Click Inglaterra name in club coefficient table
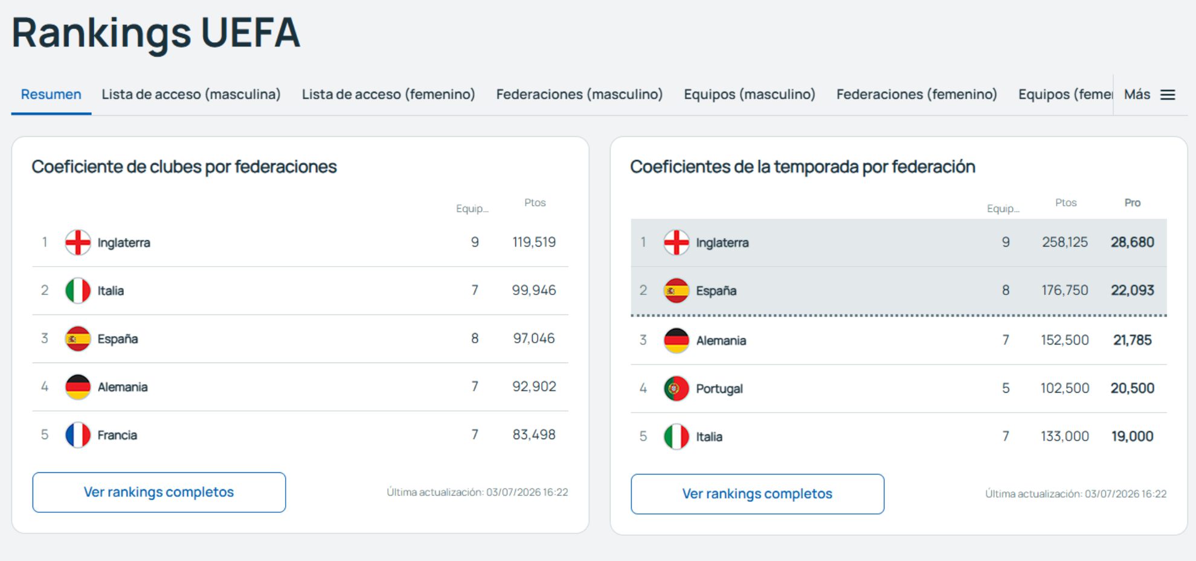 [124, 242]
